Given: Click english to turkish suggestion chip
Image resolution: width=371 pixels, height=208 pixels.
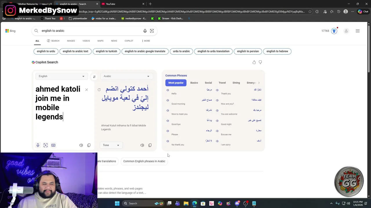Looking at the screenshot, I should 106,51.
